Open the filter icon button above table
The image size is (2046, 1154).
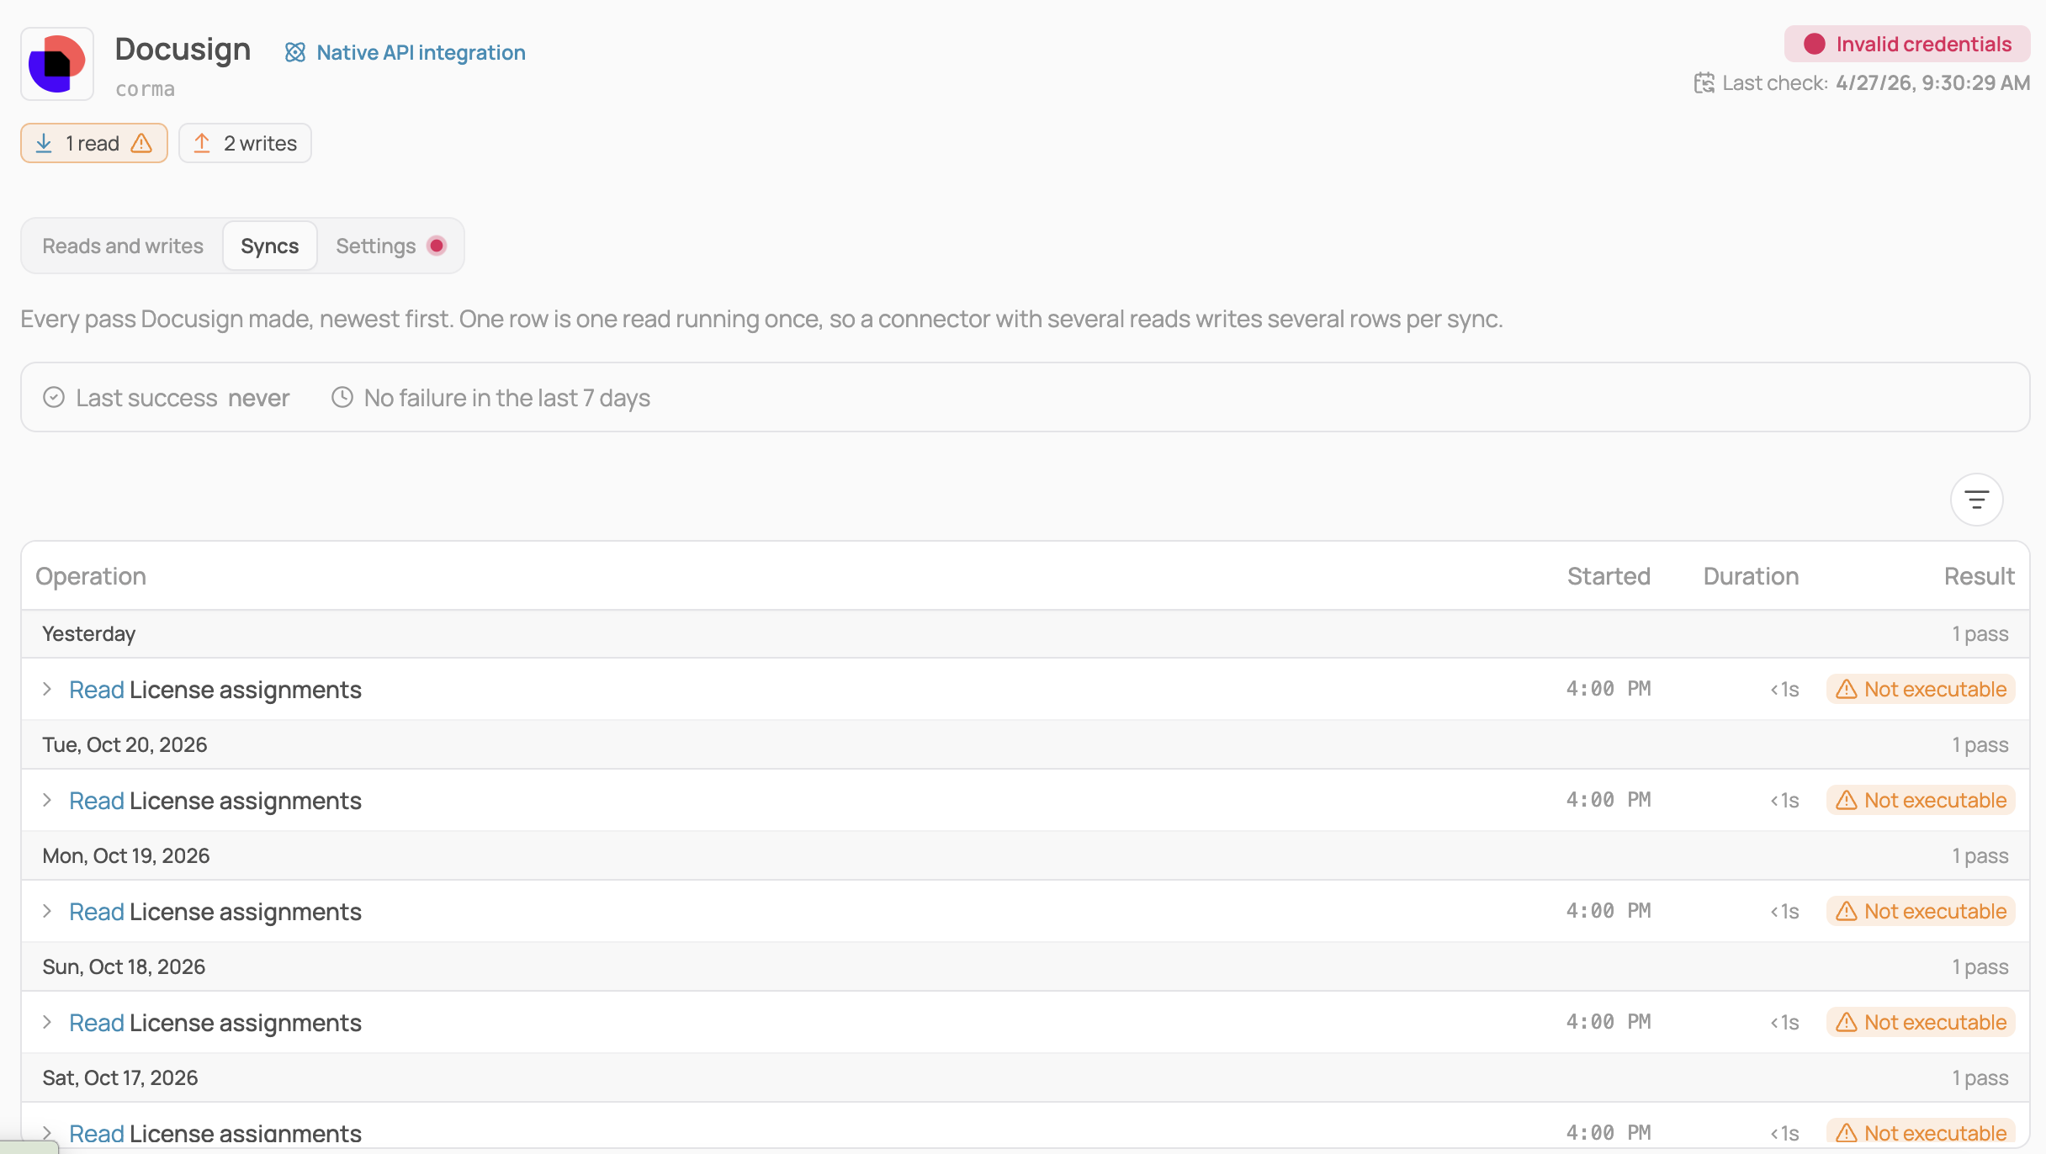(1976, 500)
